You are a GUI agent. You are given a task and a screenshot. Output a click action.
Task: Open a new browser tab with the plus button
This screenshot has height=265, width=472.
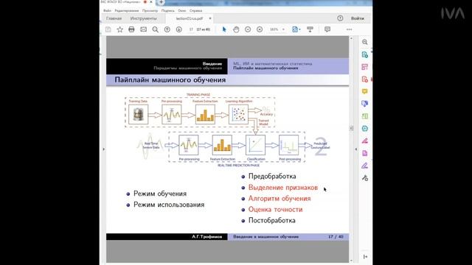coord(161,2)
